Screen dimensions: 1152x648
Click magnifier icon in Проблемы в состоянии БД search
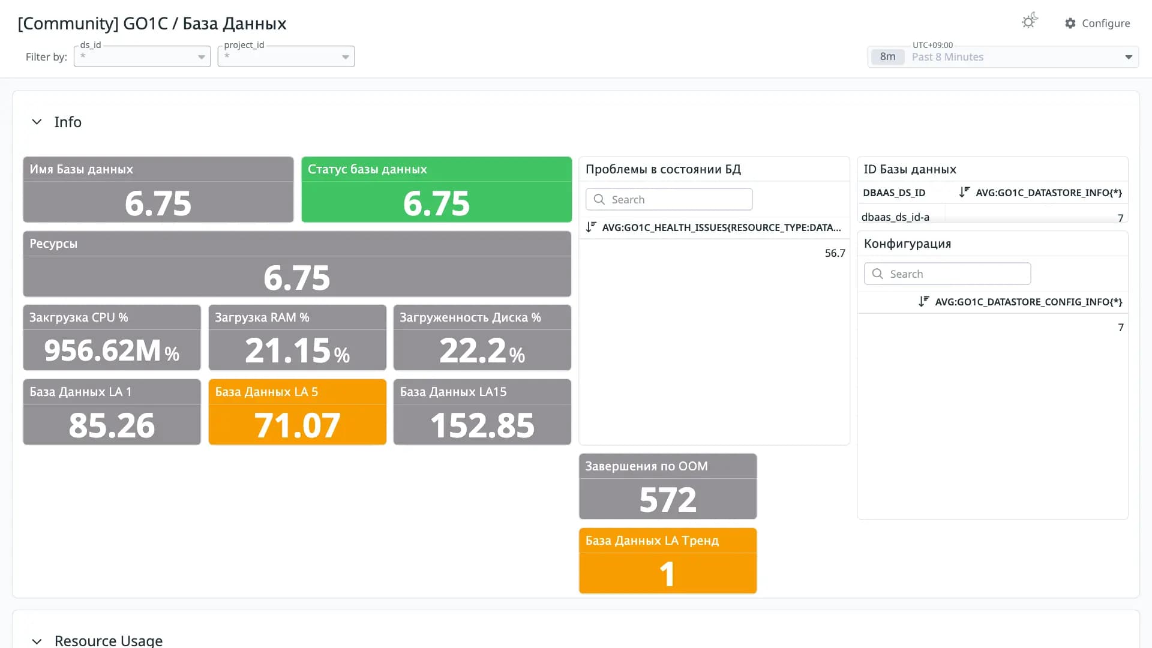(599, 199)
